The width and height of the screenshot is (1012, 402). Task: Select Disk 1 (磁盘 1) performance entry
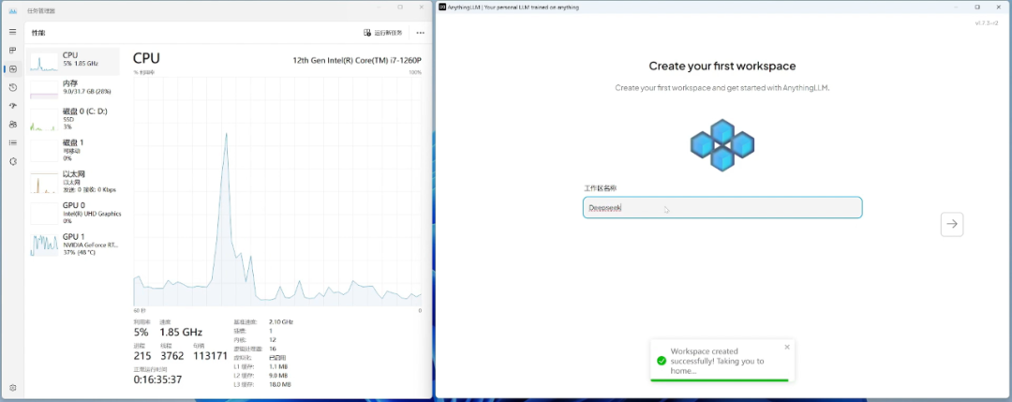(x=74, y=150)
